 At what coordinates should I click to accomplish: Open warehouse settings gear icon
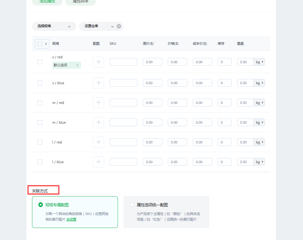[x=119, y=27]
